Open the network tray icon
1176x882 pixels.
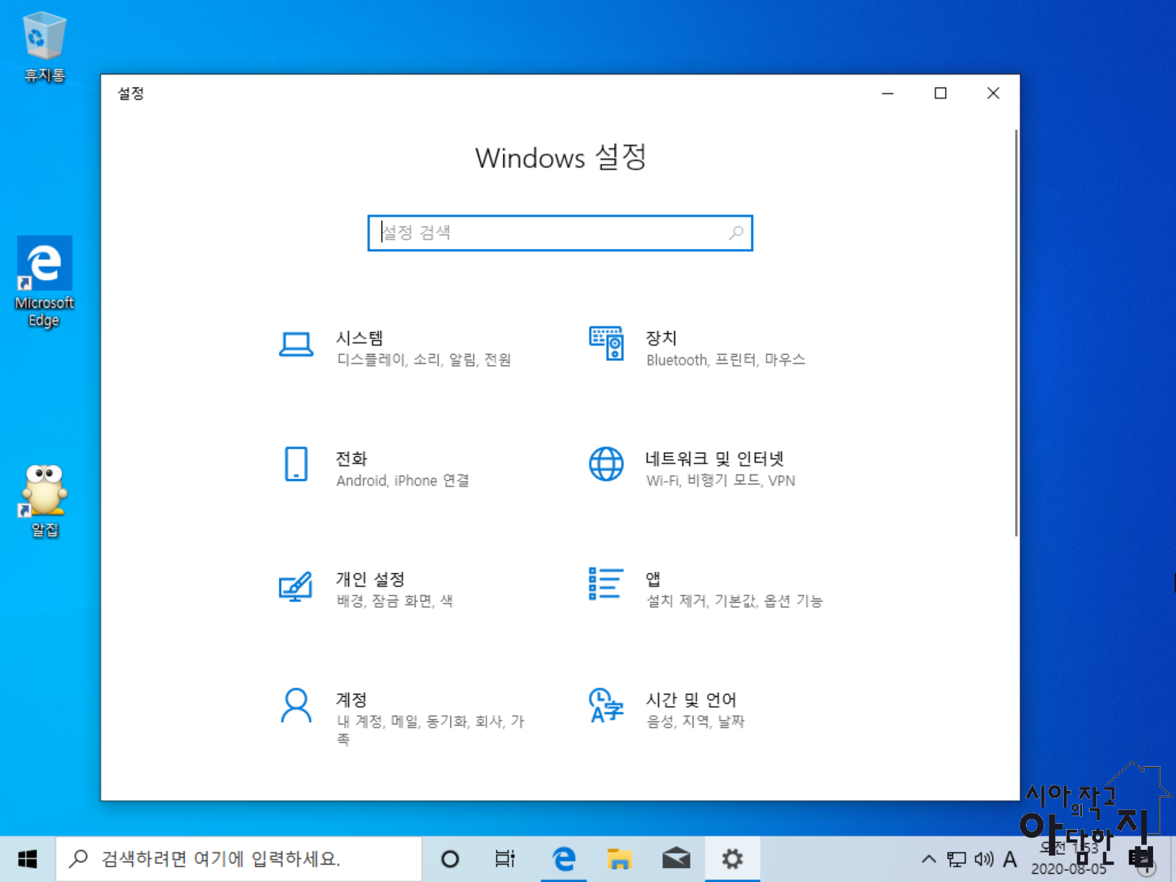(957, 859)
